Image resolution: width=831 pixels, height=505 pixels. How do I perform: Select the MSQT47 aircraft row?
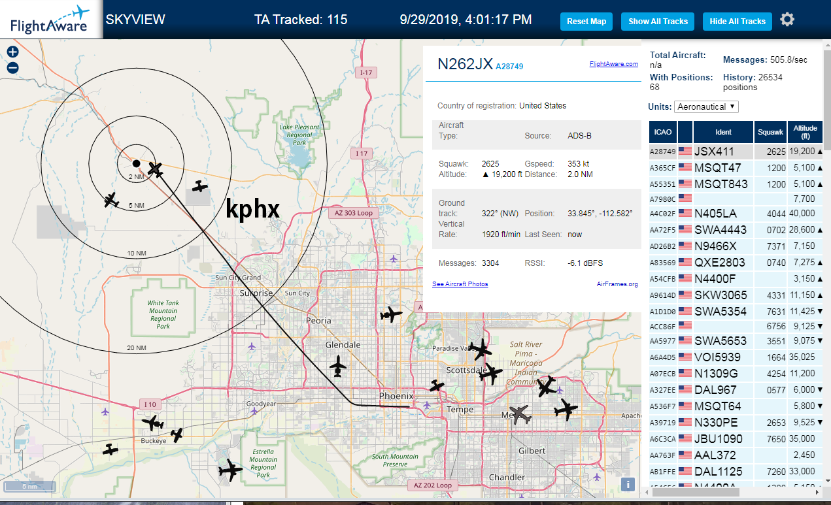pos(736,167)
